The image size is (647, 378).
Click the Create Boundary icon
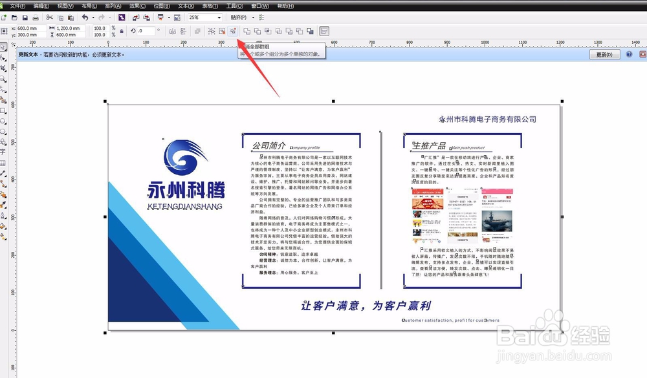[311, 31]
